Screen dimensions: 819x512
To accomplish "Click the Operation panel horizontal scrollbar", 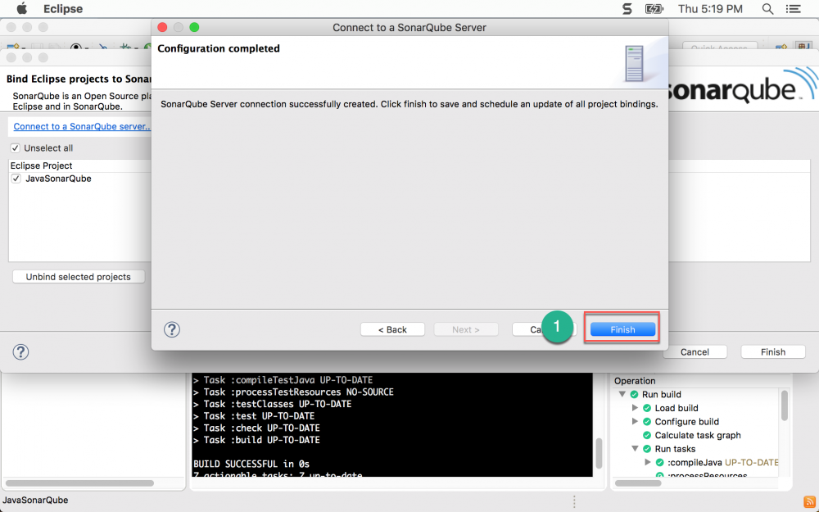I will coord(638,483).
